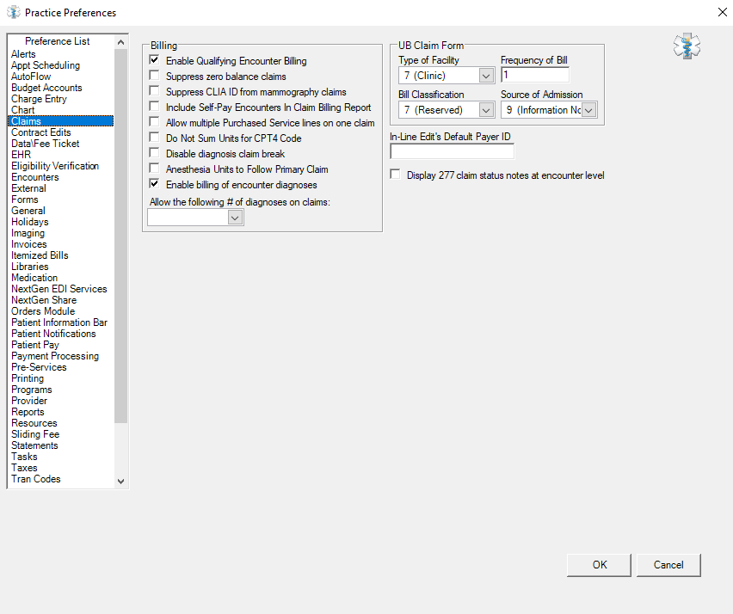Click the Preference List scrollbar thumb

120,236
